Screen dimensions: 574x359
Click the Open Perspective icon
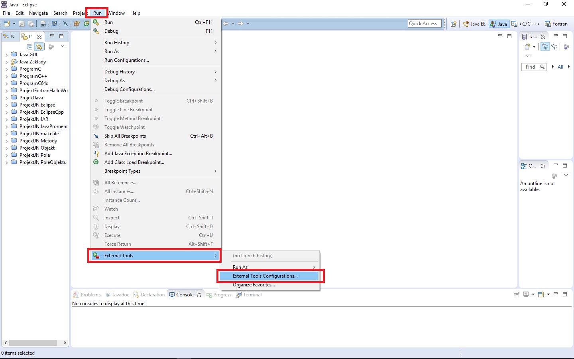(x=454, y=24)
